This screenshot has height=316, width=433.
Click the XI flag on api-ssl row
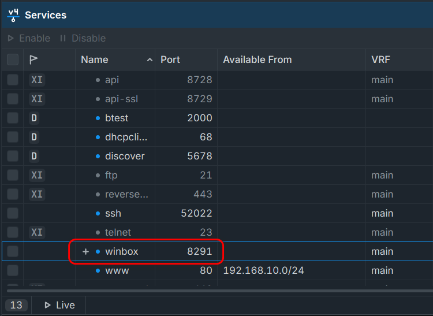37,99
